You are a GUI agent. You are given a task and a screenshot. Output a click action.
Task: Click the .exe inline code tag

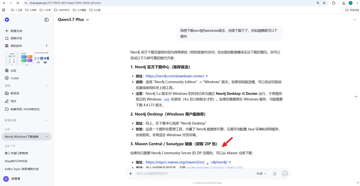(166, 99)
